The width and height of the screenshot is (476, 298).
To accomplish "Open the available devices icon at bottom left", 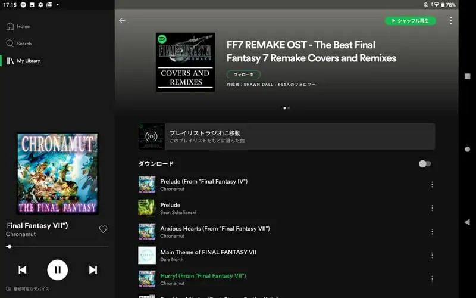I will tap(9, 289).
